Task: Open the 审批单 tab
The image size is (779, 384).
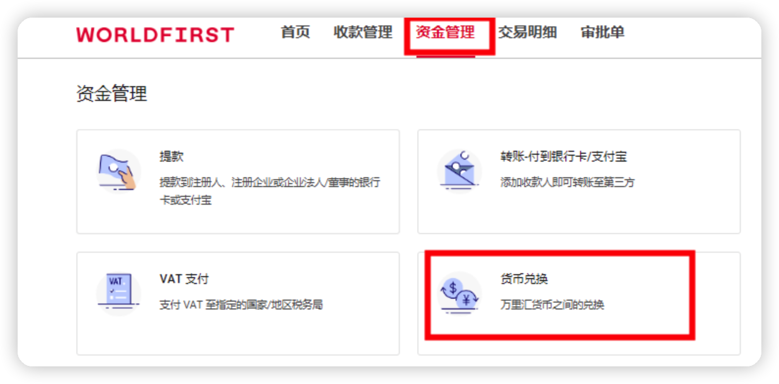Action: [603, 32]
